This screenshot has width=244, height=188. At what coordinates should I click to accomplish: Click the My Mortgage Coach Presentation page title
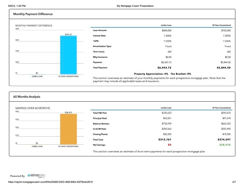[135, 6]
